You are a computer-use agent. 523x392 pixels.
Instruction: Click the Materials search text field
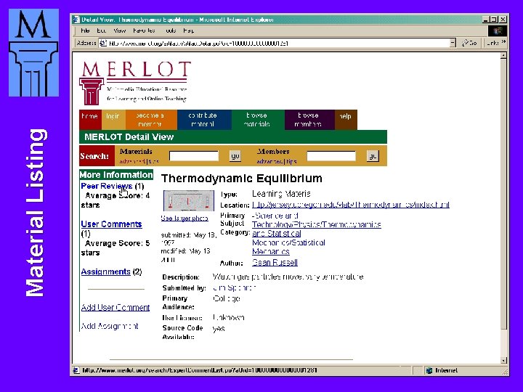coord(194,156)
